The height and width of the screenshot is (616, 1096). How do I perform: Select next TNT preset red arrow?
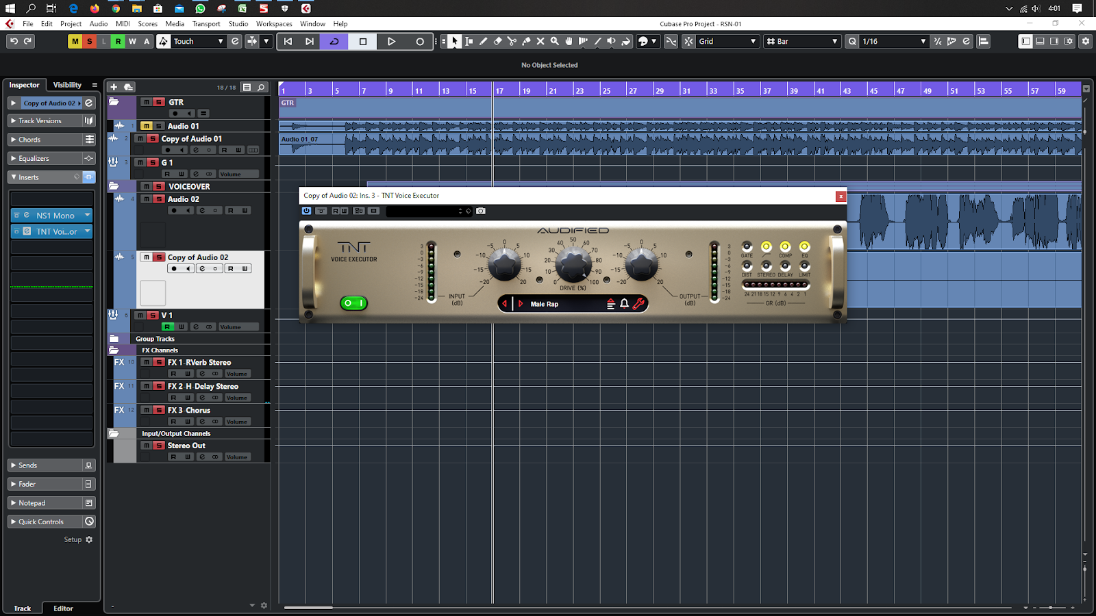(x=521, y=304)
